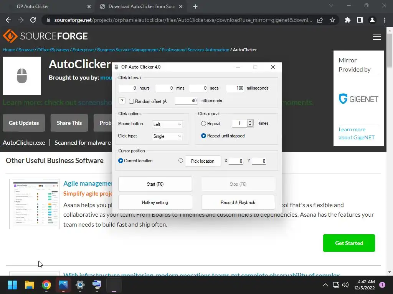This screenshot has height=294, width=393.
Task: Click the secs interval field
Action: click(198, 88)
